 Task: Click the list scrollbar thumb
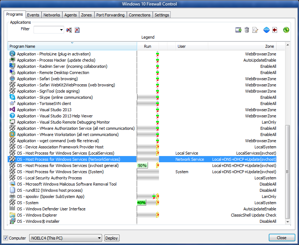[x=288, y=172]
